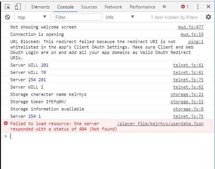Show more tabs via double chevron
215x169 pixels.
click(x=164, y=7)
